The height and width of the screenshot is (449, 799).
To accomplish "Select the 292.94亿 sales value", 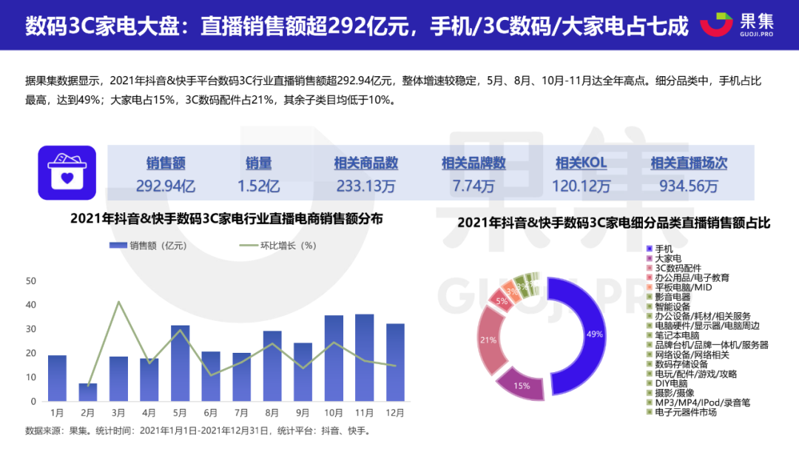I will coord(166,186).
